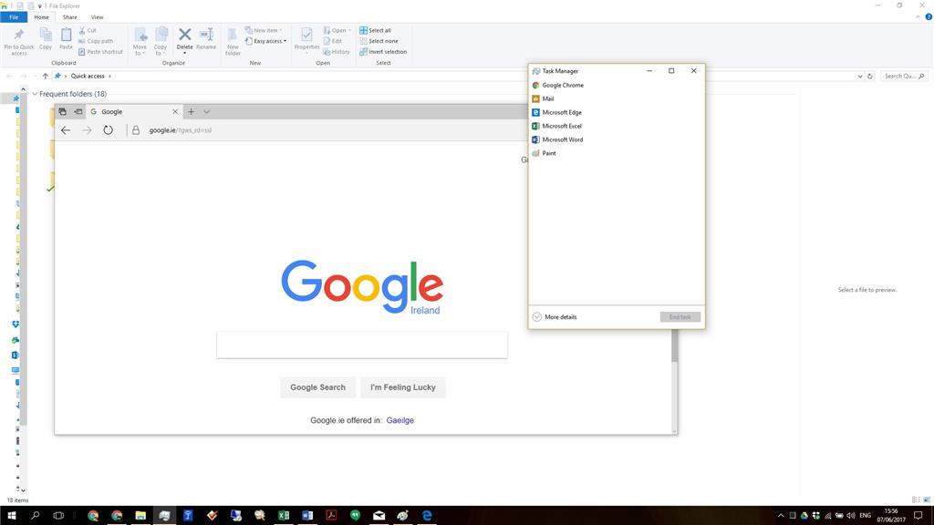
Task: Open the File tab in File Explorer
Action: pos(14,17)
